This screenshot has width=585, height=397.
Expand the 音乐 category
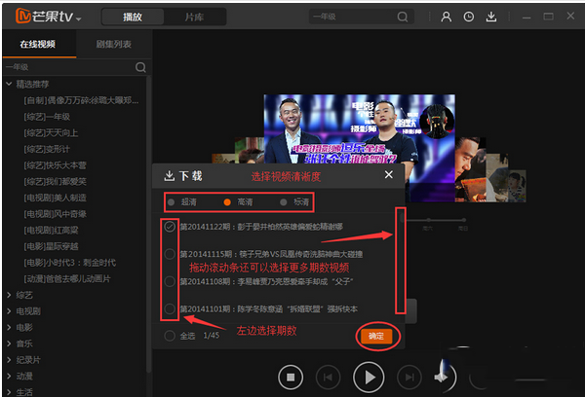9,343
